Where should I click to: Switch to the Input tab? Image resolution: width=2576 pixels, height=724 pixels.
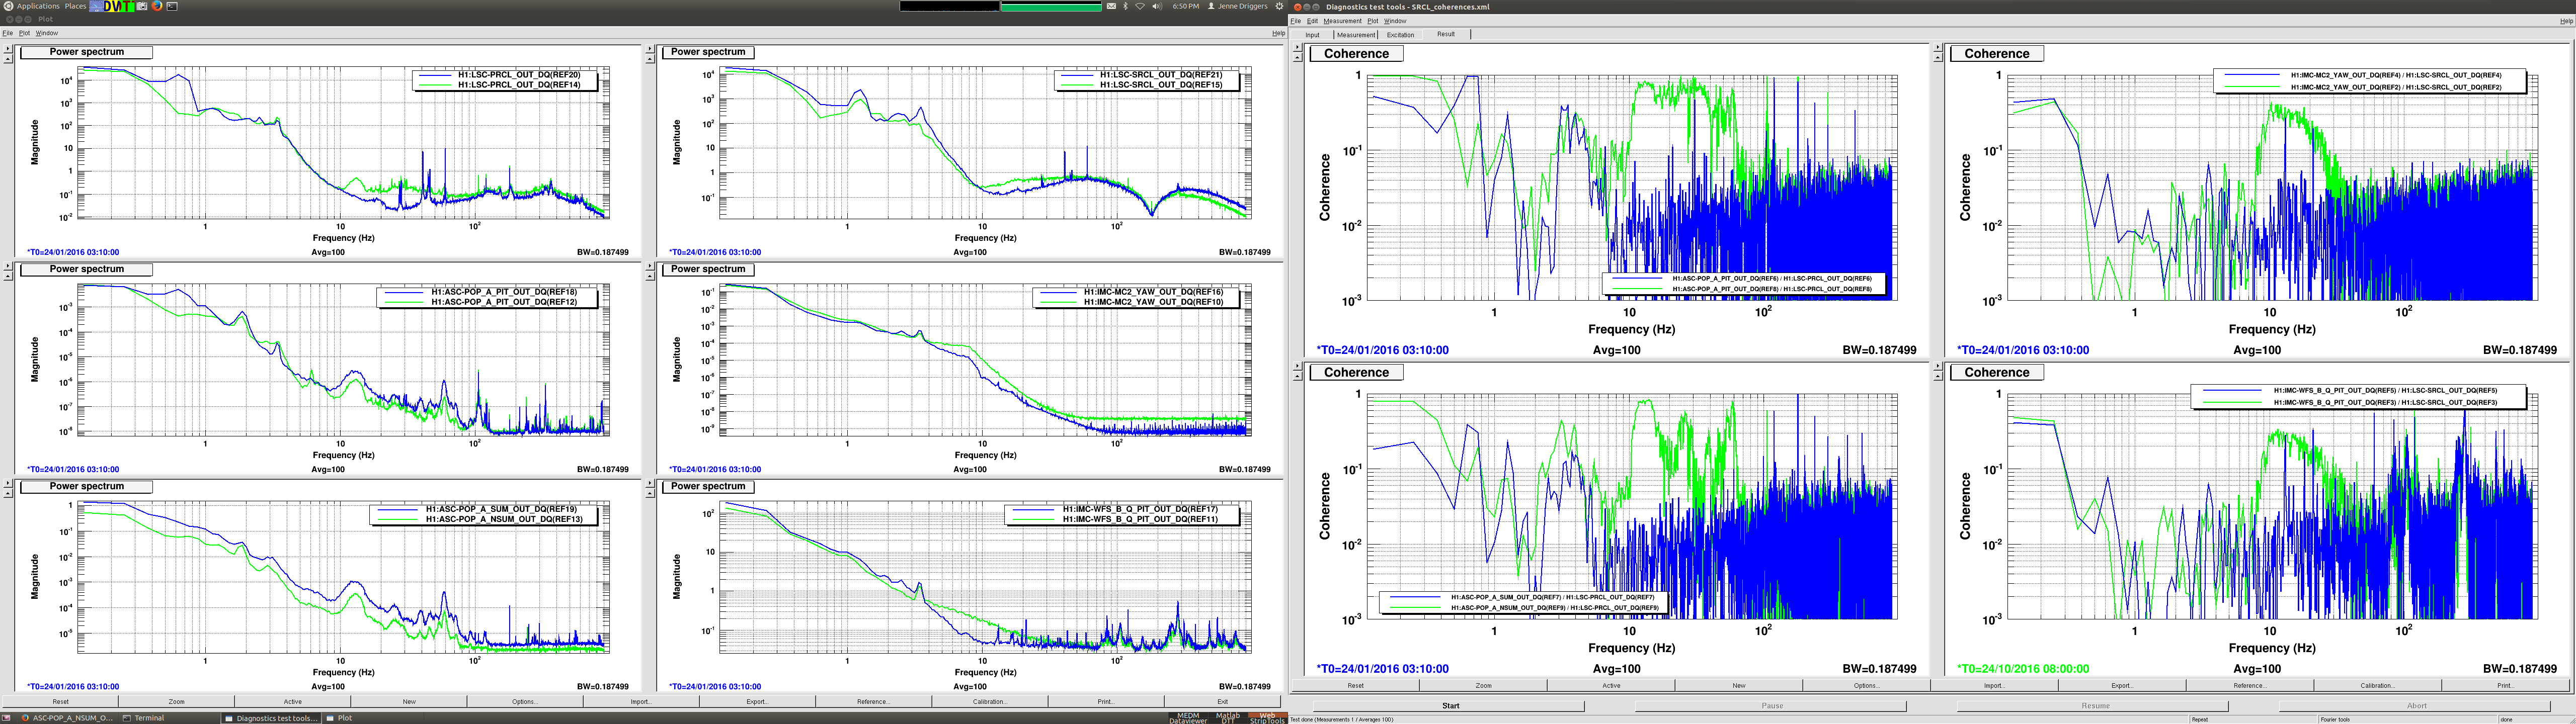1312,35
